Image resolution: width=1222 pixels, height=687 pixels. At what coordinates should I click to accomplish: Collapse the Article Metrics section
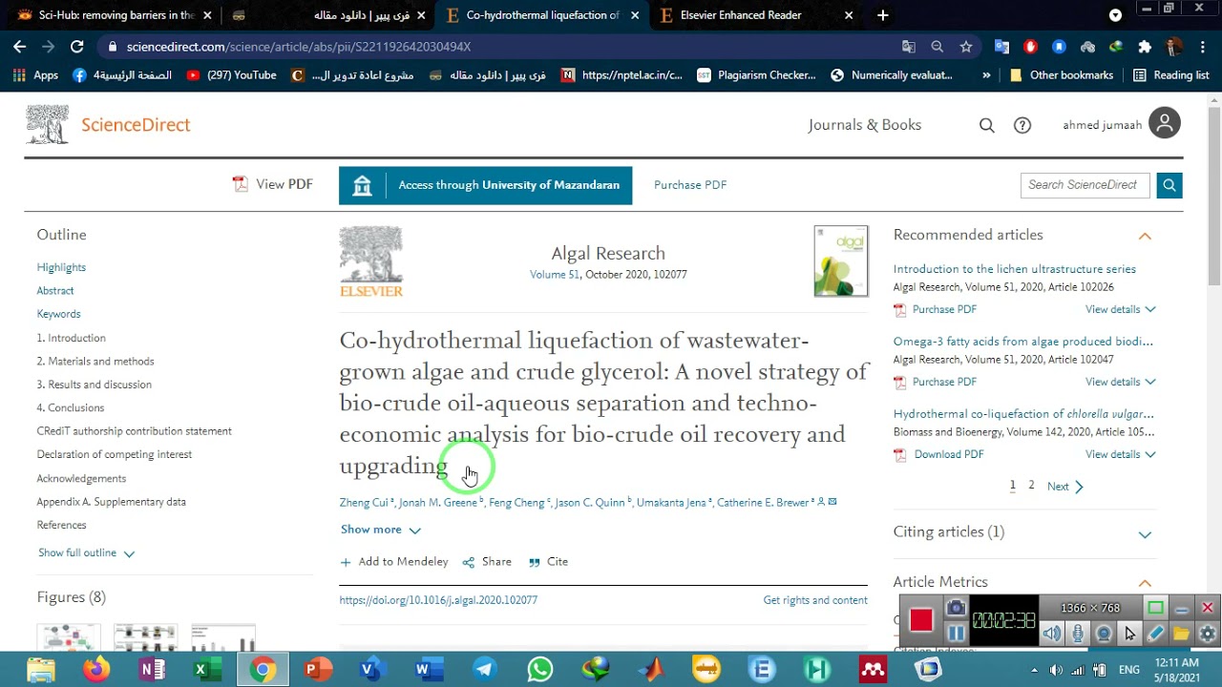coord(1145,583)
